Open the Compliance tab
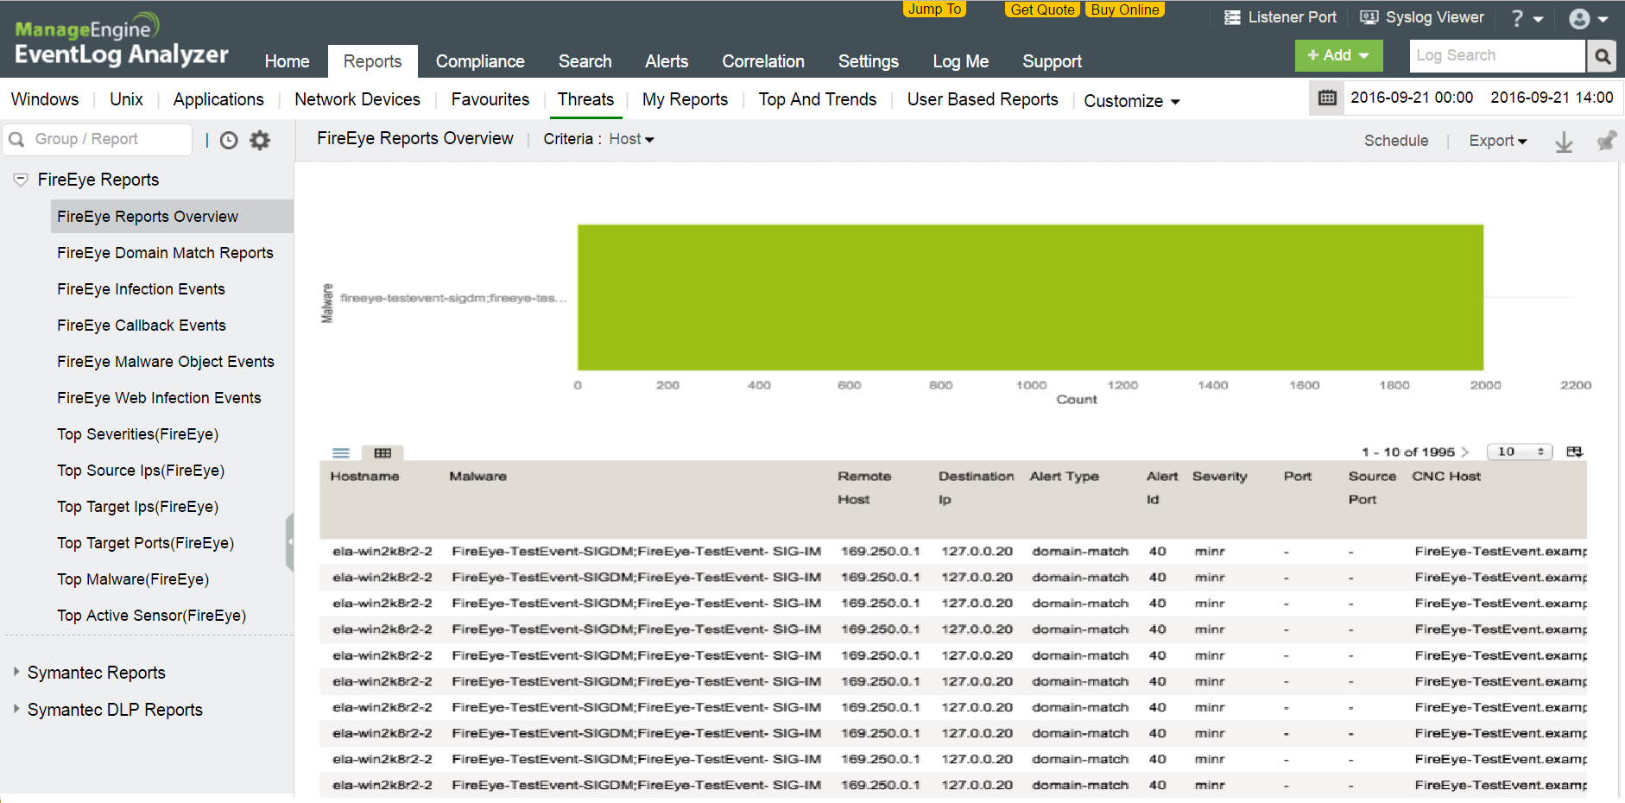Image resolution: width=1625 pixels, height=803 pixels. pos(479,61)
